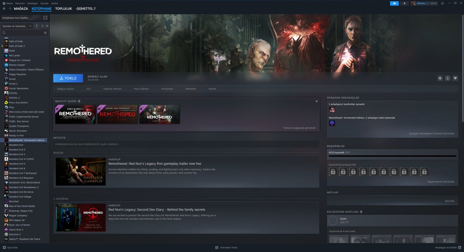Image resolution: width=464 pixels, height=252 pixels.
Task: Open the -[G]HETTO..? profile tab
Action: click(85, 8)
